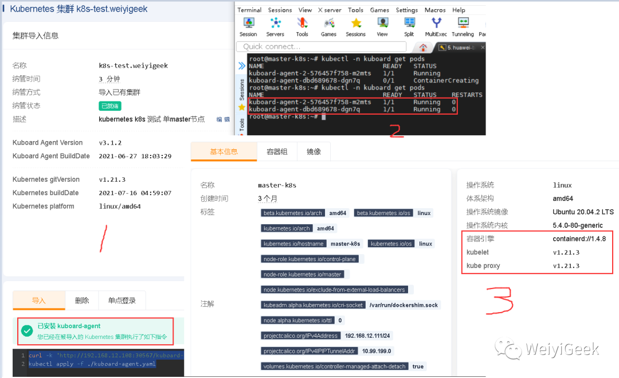Screen dimensions: 619x378
Task: Open the X server menu
Action: pos(330,10)
